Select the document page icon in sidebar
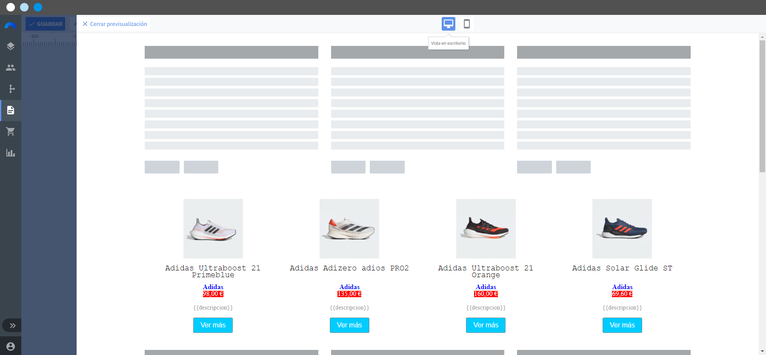The height and width of the screenshot is (355, 766). point(11,110)
